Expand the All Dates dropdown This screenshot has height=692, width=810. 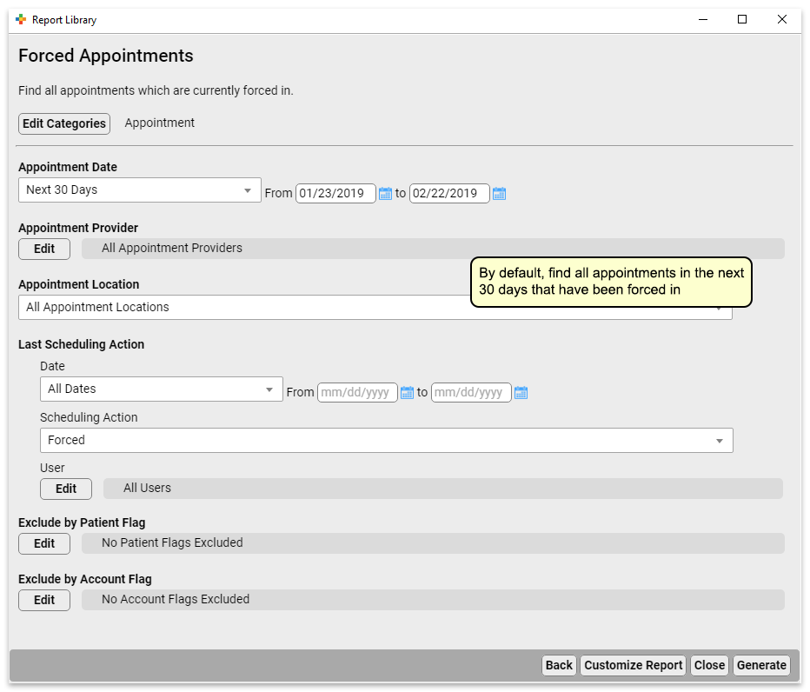[x=161, y=389]
